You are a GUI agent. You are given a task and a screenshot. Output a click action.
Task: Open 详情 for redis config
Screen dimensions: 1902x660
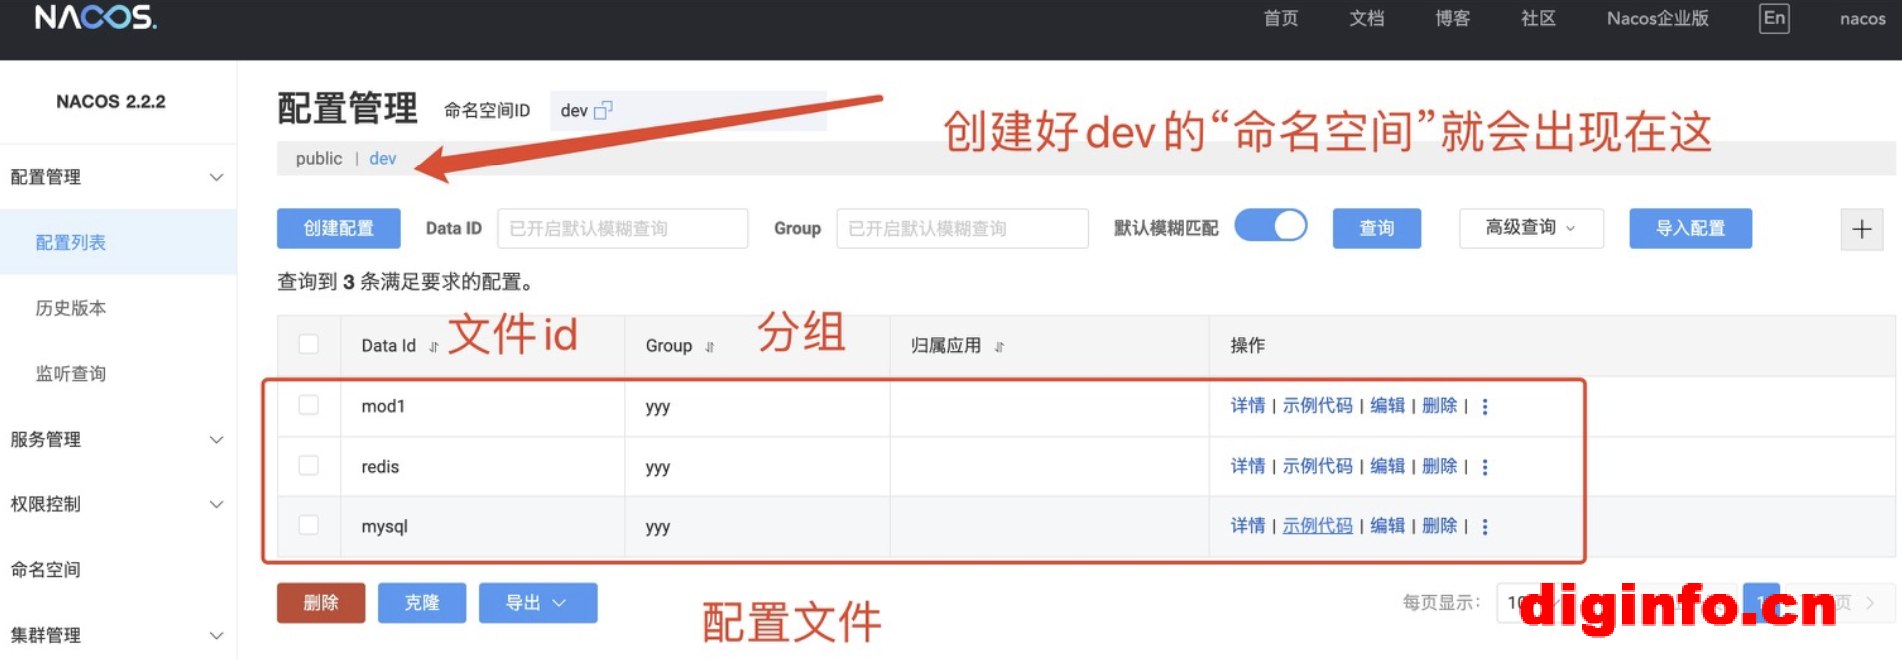point(1248,466)
